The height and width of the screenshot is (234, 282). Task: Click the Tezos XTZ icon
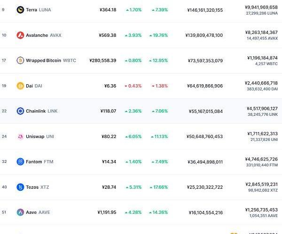tap(20, 187)
